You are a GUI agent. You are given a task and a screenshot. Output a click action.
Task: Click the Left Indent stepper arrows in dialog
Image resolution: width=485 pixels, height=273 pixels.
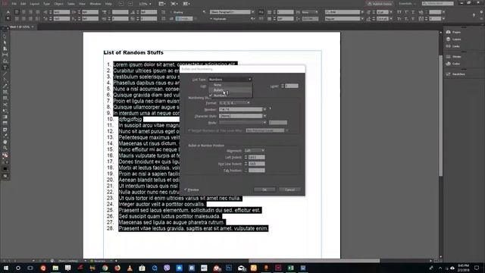click(246, 157)
